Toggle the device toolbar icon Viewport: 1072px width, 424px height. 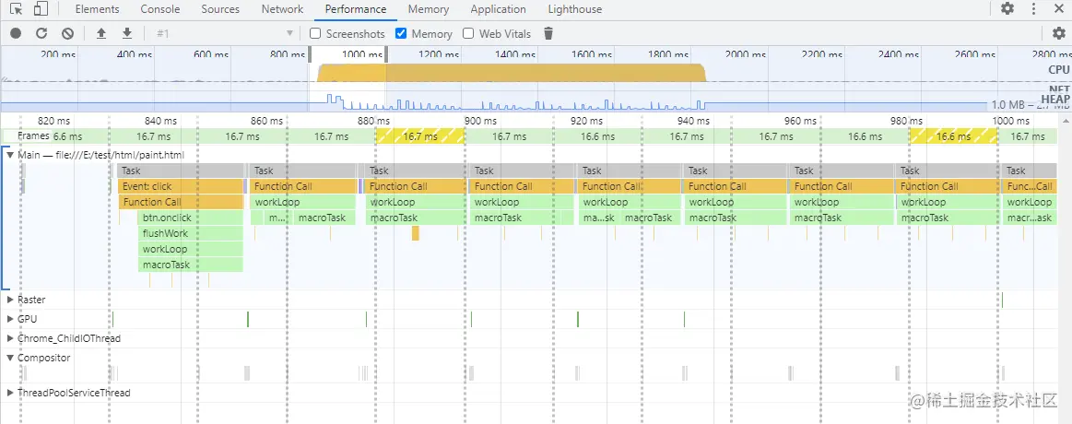[x=41, y=9]
